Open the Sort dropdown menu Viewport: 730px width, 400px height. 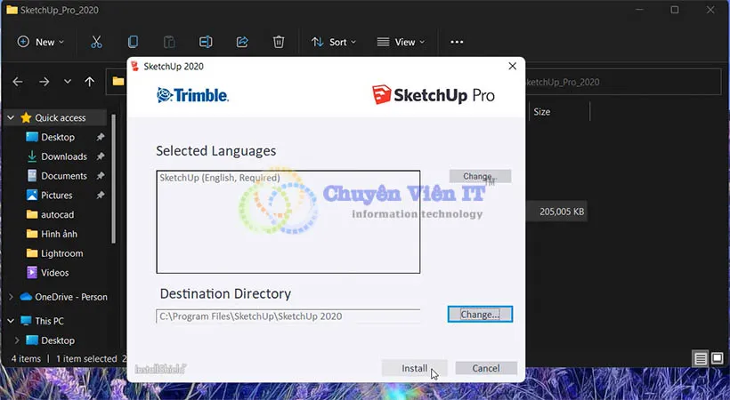click(x=333, y=42)
